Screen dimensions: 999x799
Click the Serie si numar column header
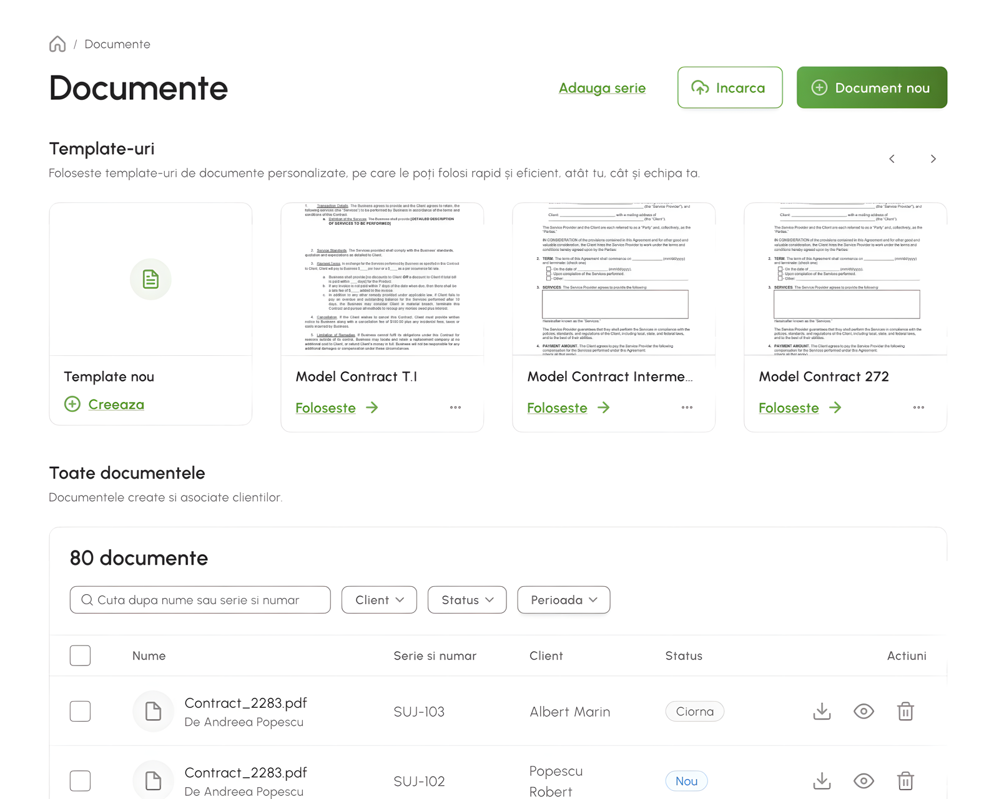coord(435,656)
